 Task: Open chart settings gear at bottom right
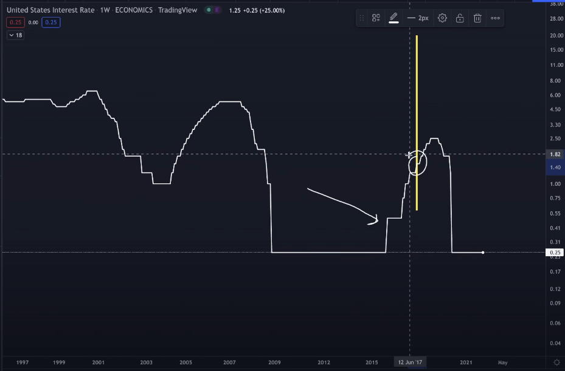pyautogui.click(x=556, y=362)
